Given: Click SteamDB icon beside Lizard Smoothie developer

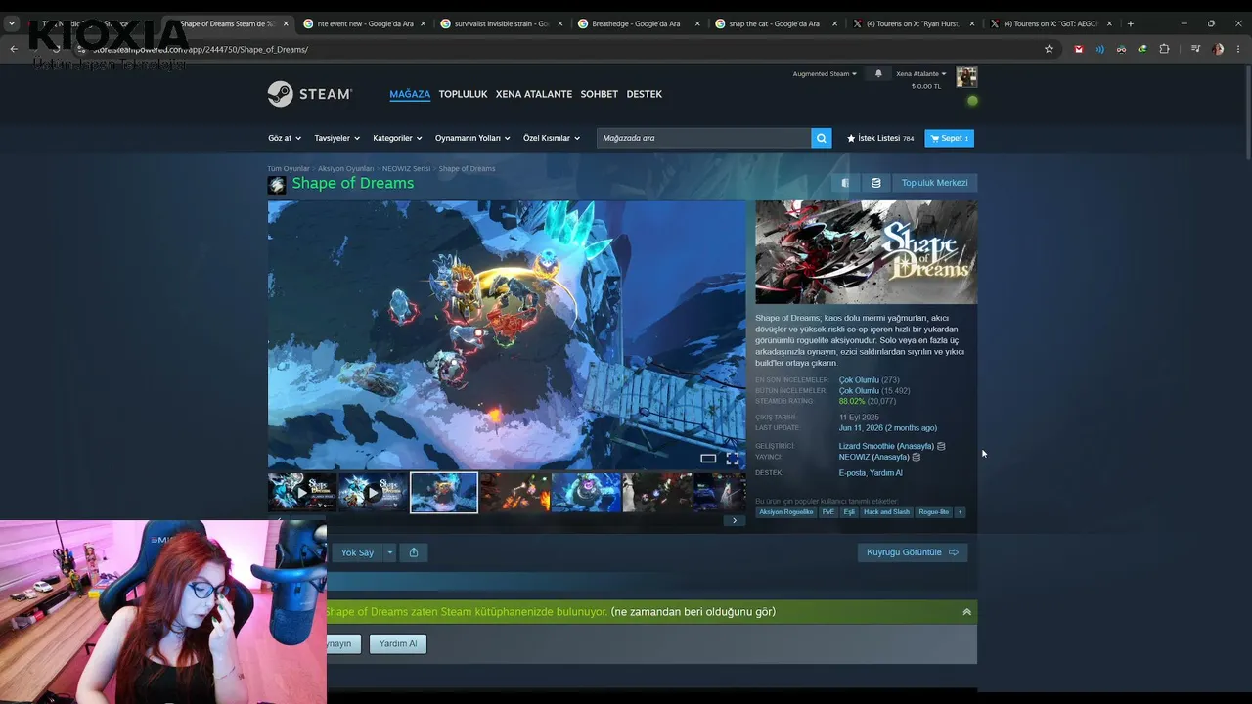Looking at the screenshot, I should [x=941, y=447].
